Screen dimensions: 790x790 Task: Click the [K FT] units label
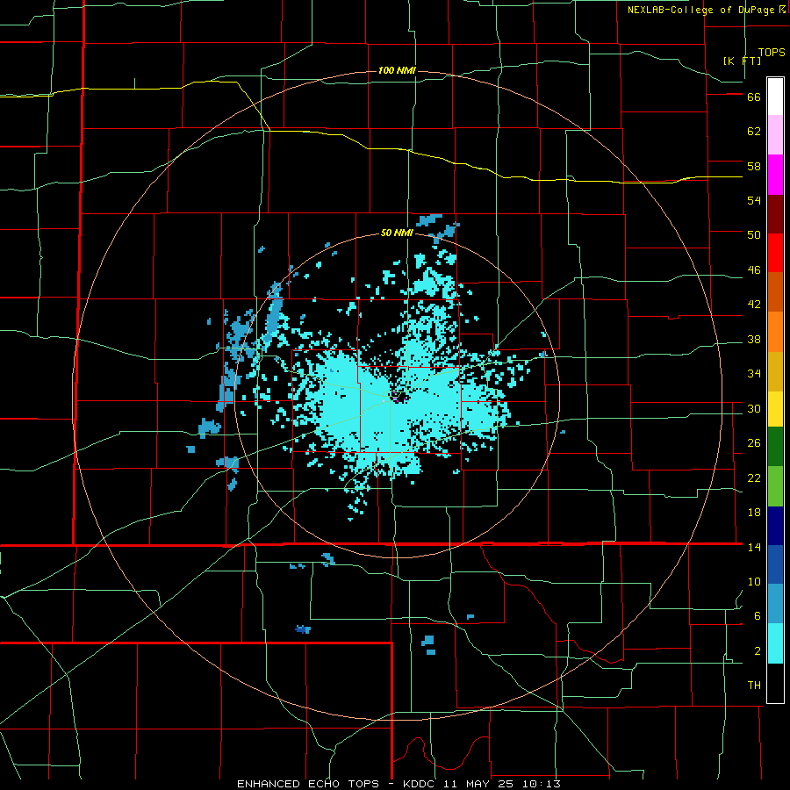point(742,61)
